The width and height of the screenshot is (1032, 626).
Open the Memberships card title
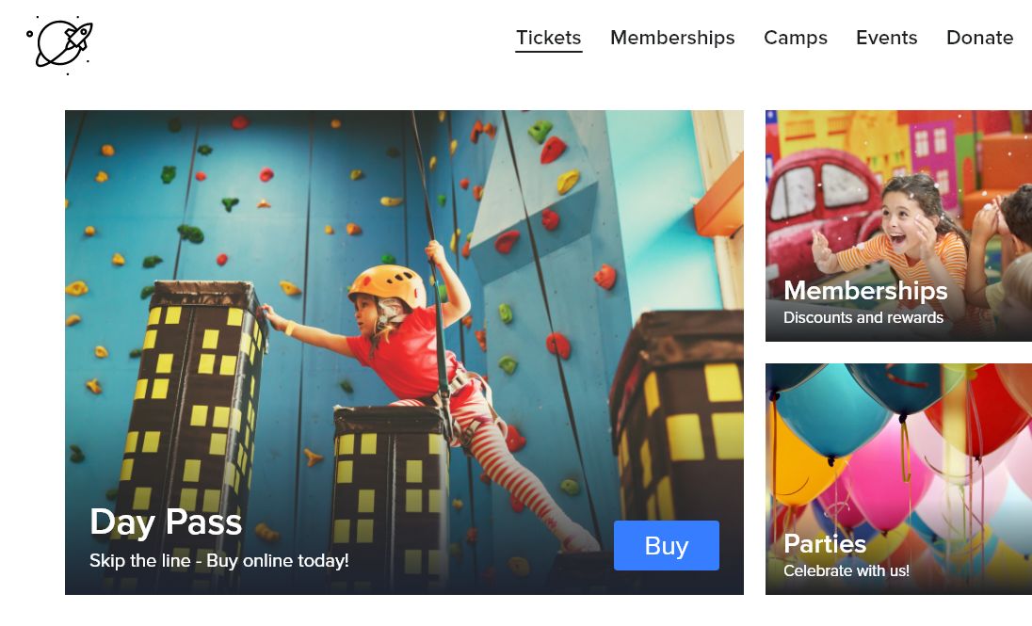(865, 291)
